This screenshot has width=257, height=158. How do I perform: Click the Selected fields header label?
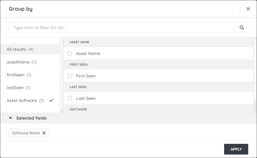click(x=31, y=118)
